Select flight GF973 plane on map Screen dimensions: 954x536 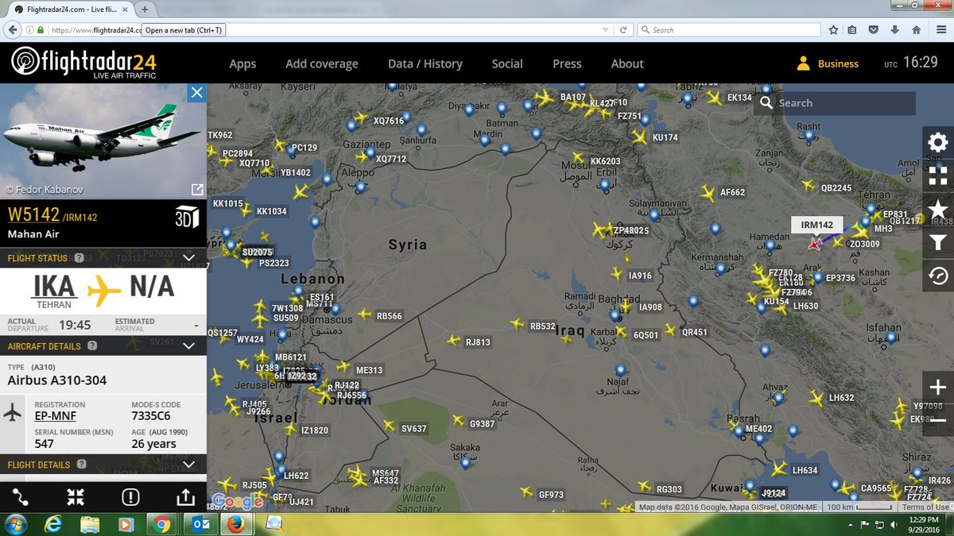(526, 493)
